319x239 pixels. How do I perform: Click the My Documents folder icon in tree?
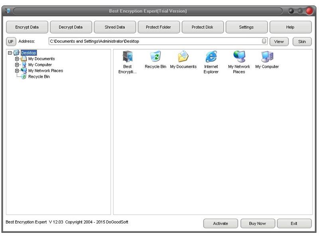click(24, 59)
